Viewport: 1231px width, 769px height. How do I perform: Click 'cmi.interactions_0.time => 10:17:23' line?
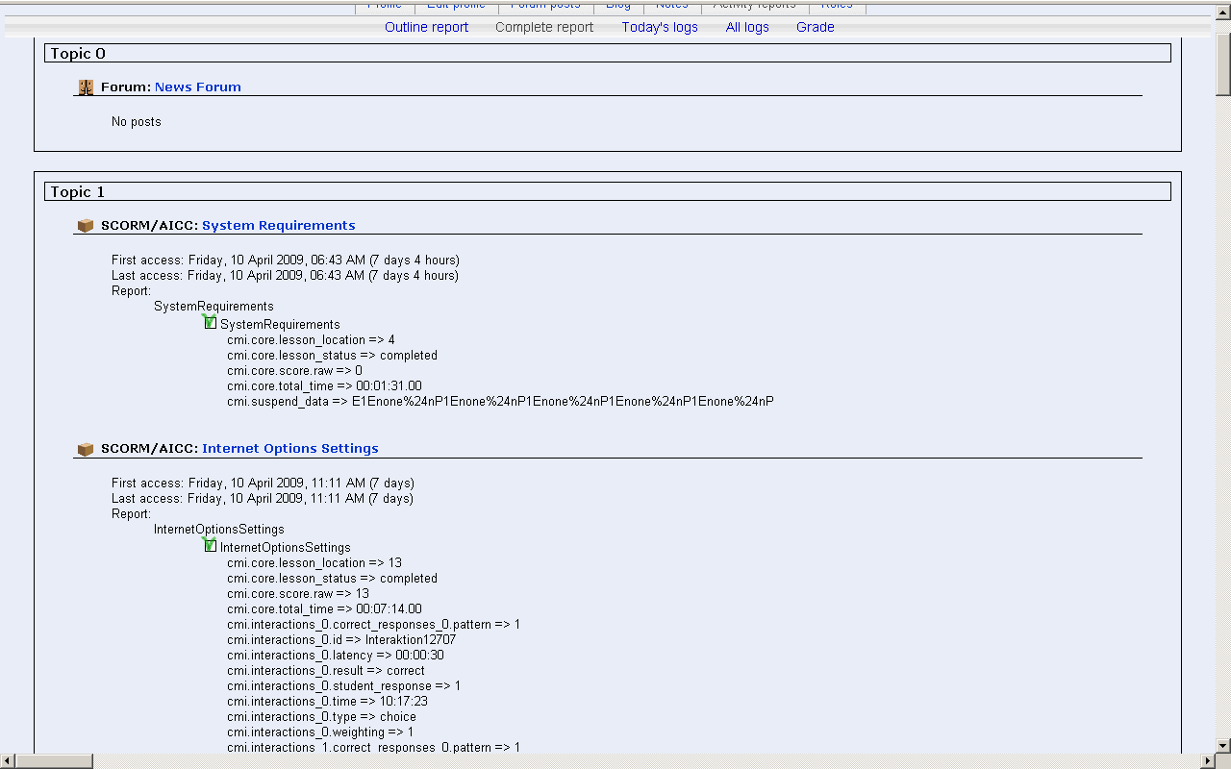click(x=327, y=702)
